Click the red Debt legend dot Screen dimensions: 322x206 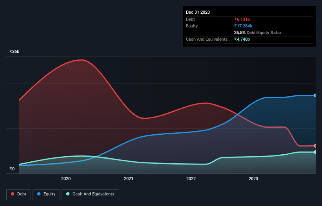(13, 194)
